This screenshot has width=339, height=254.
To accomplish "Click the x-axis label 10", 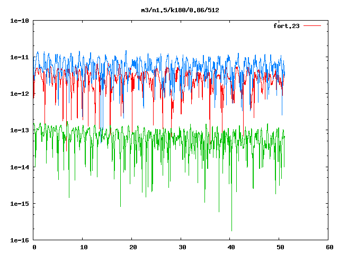I will (x=84, y=247).
